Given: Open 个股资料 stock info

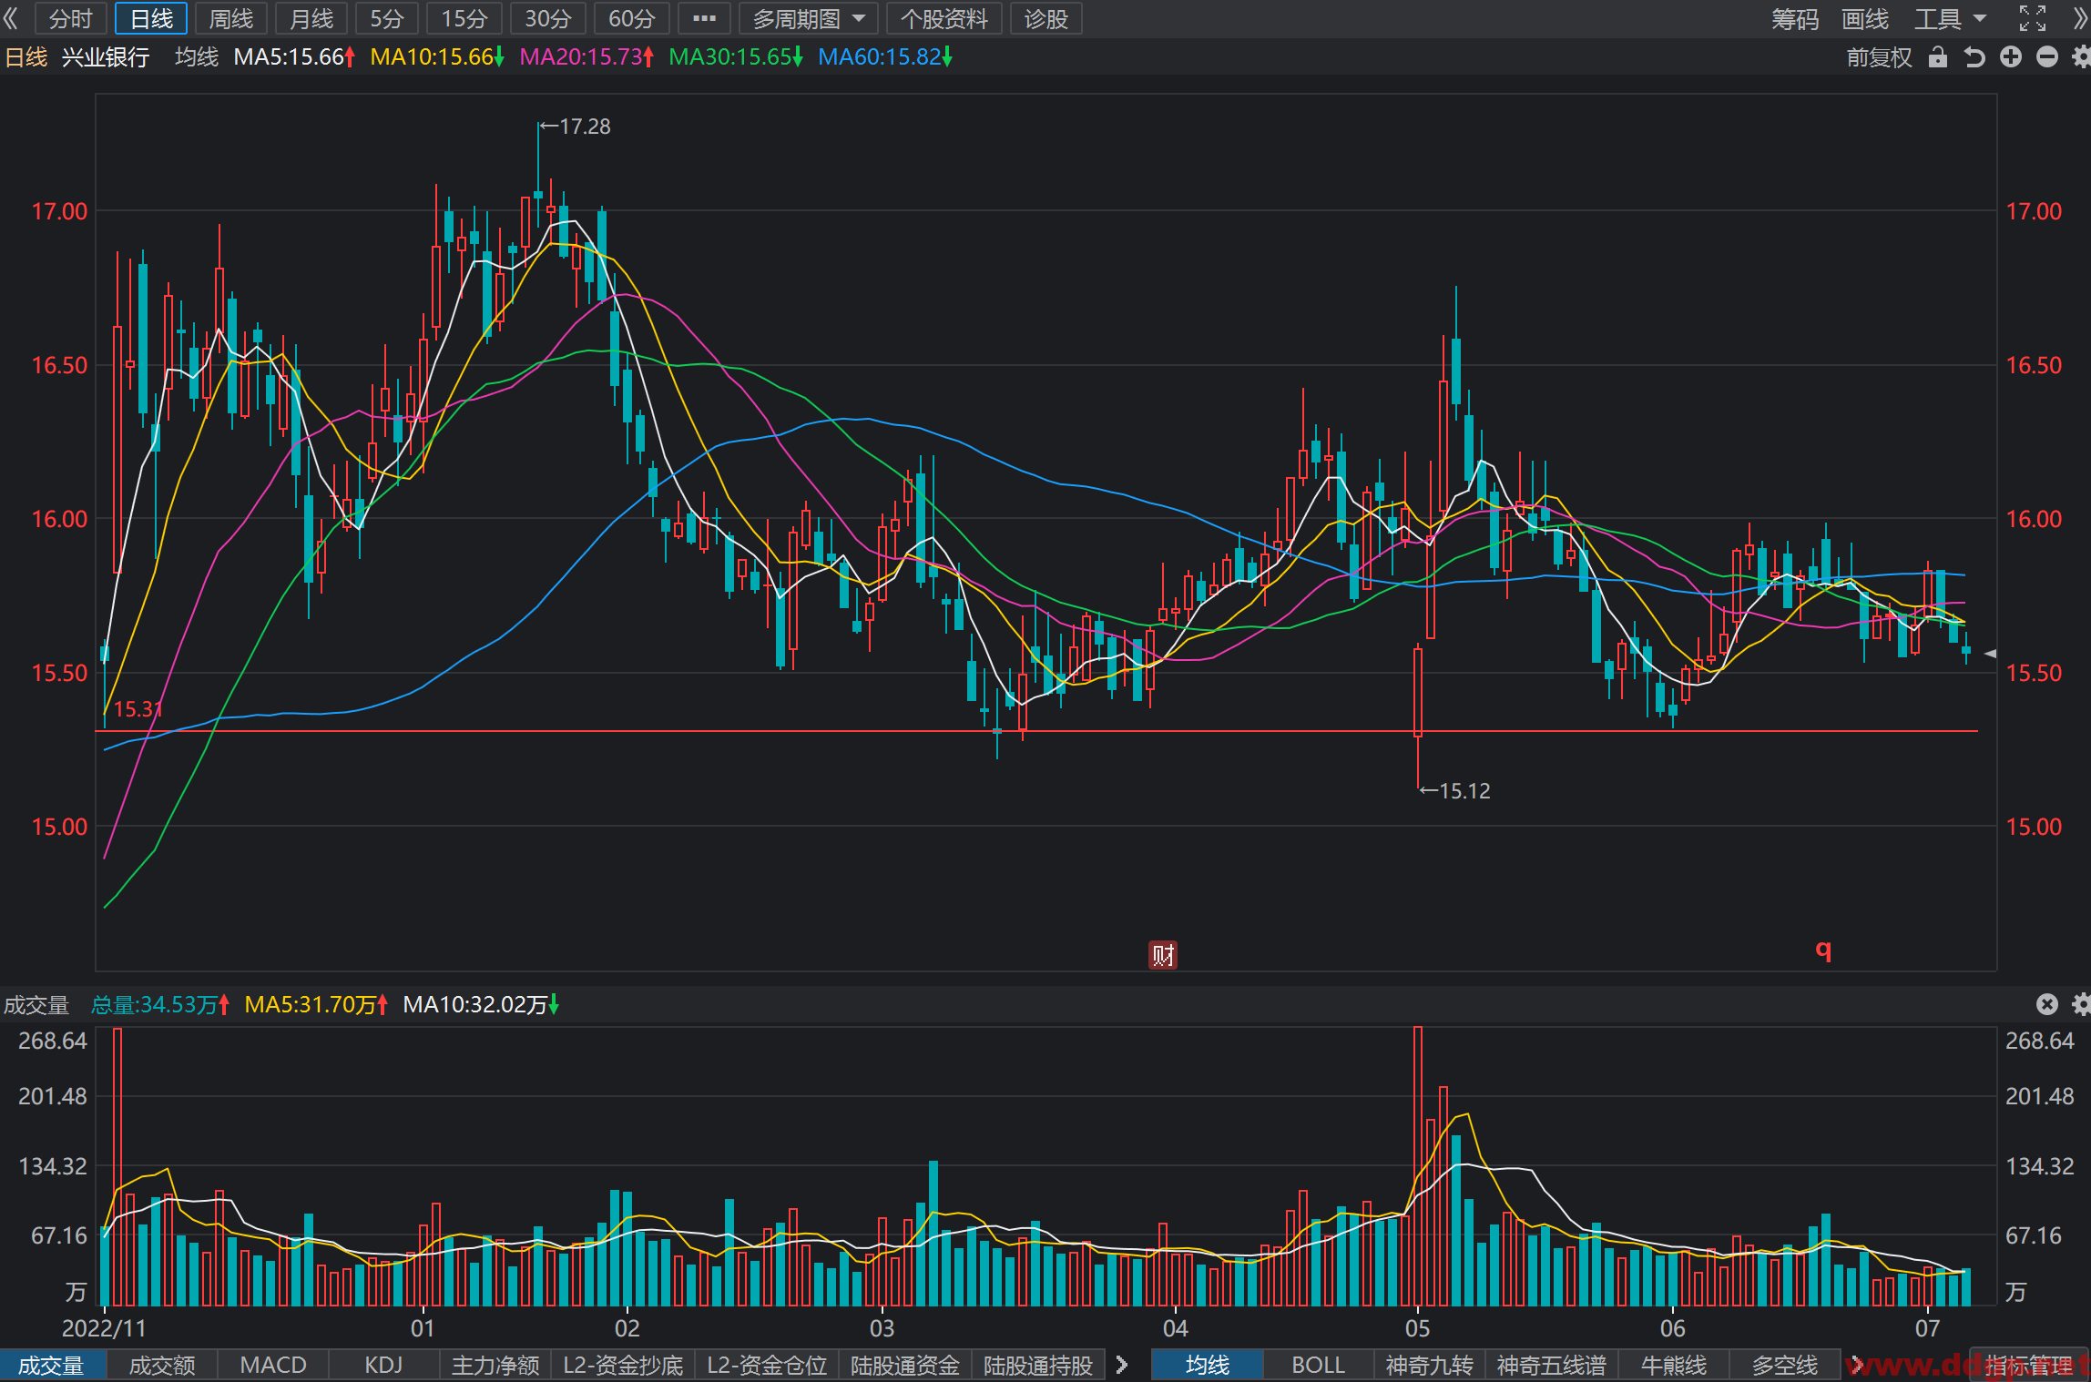Looking at the screenshot, I should 944,18.
